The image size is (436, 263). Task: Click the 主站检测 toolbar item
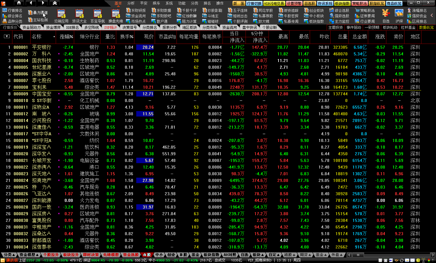[x=38, y=20]
